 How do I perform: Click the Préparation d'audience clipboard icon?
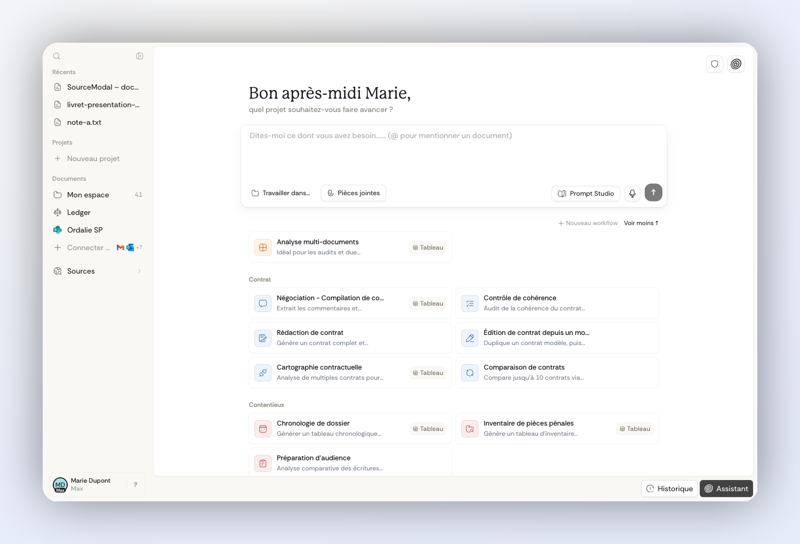(x=263, y=463)
